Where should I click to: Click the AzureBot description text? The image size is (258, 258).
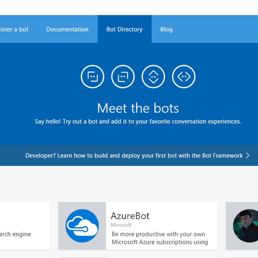(x=160, y=238)
